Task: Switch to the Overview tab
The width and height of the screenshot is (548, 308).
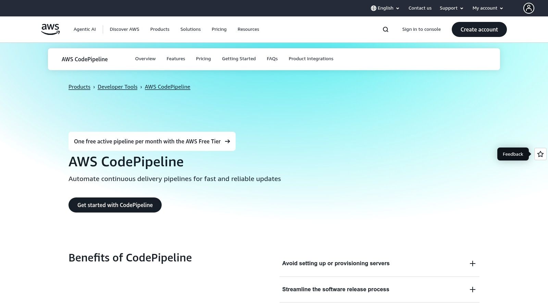Action: 145,59
